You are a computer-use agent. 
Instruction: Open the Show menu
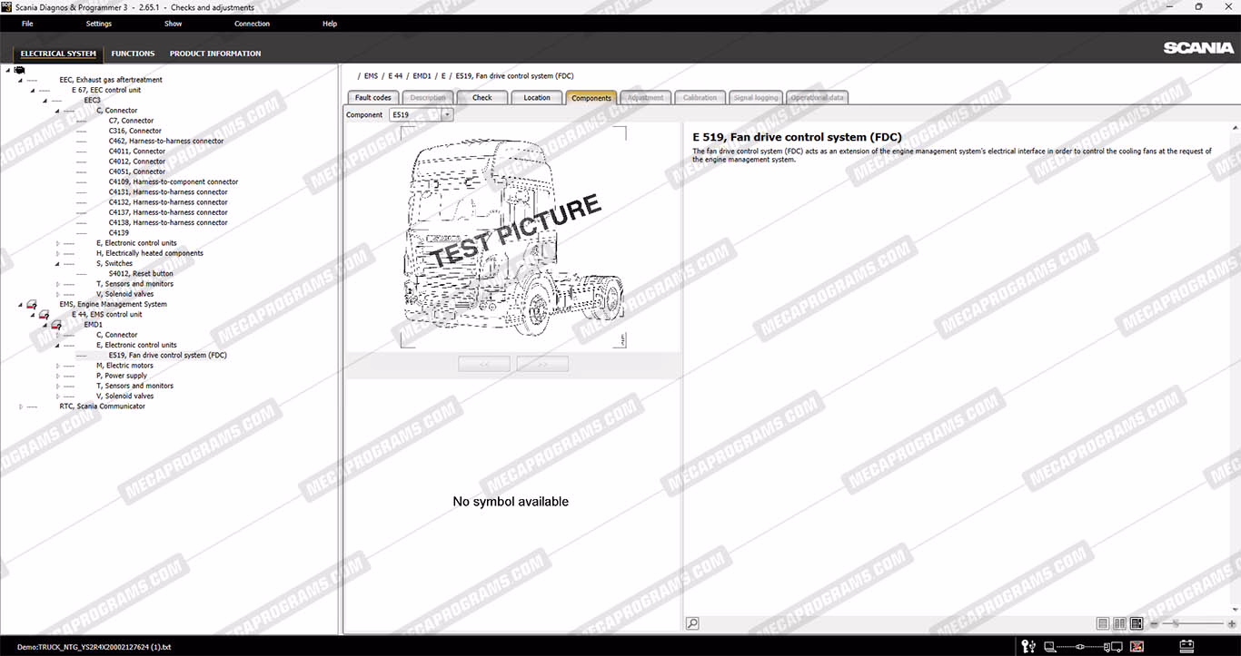173,24
